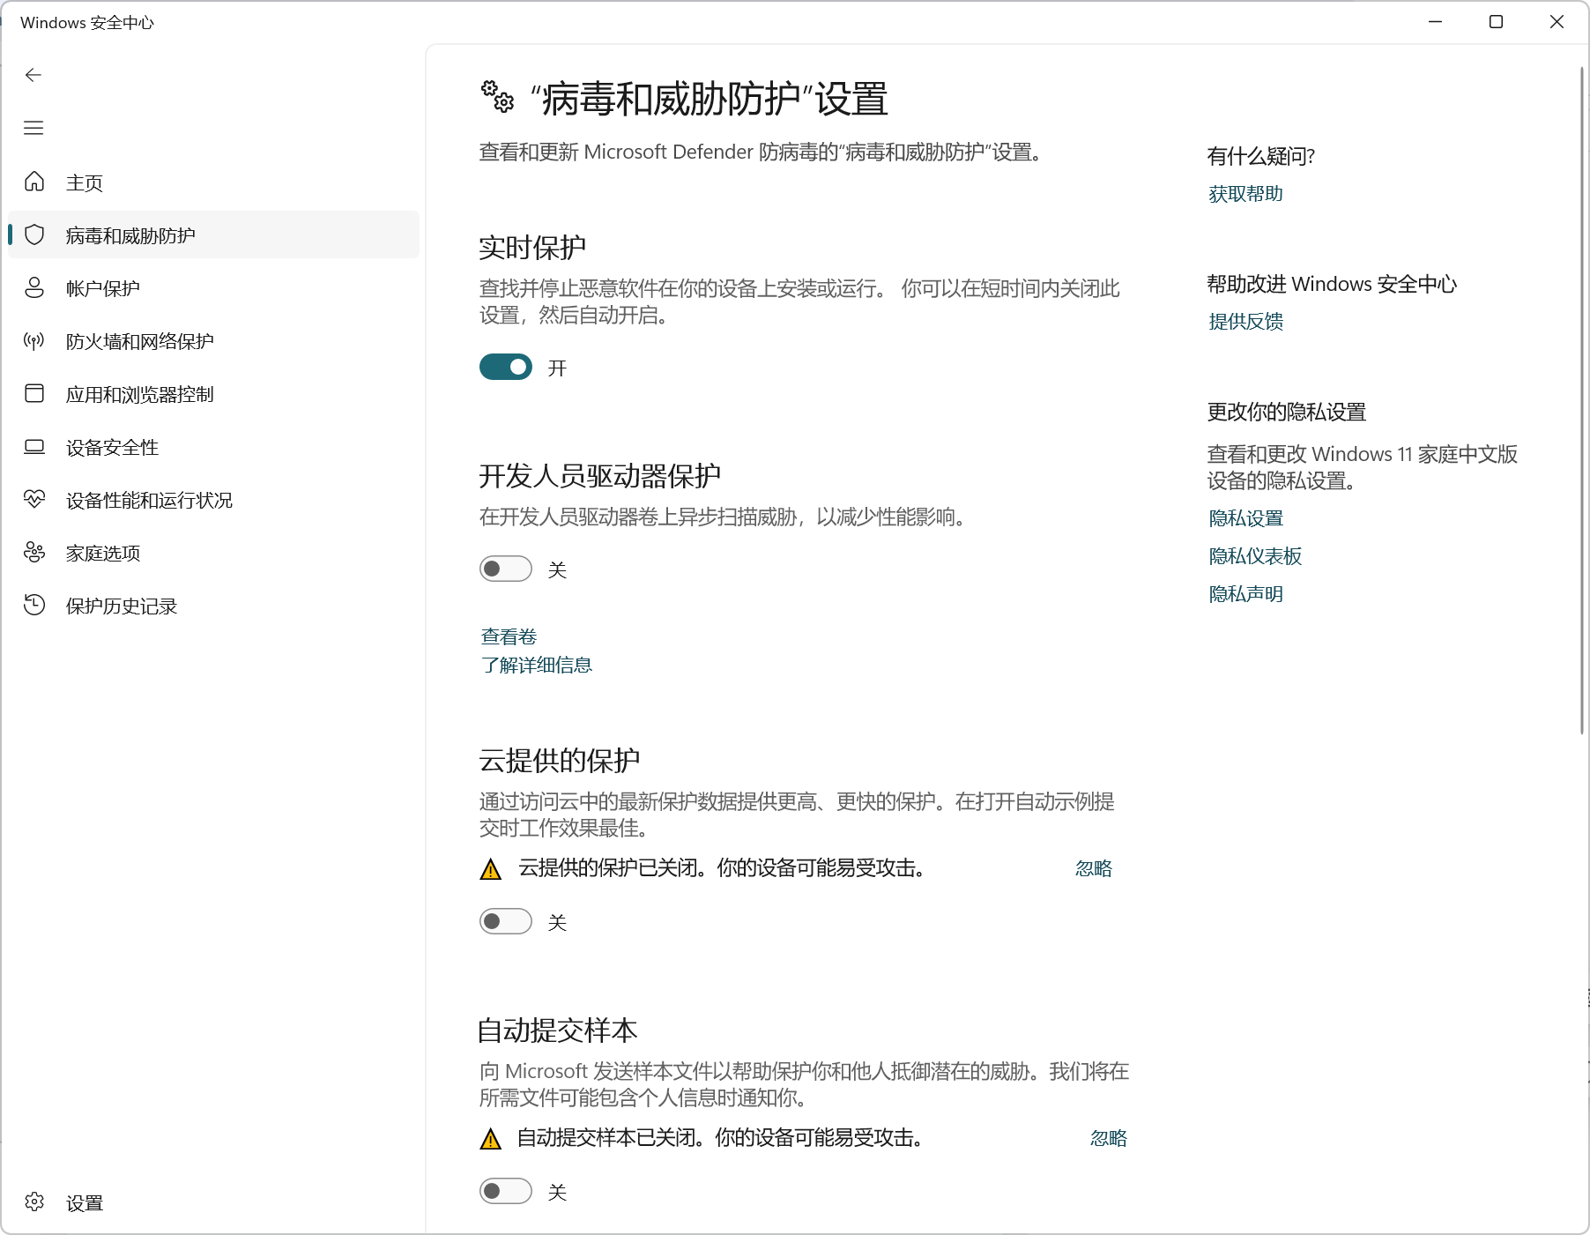Open 设备安全性 in the sidebar
Screen dimensions: 1590x1235
click(x=213, y=447)
